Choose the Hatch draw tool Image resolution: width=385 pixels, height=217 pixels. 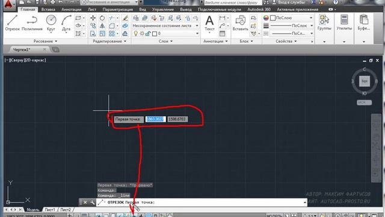click(78, 33)
